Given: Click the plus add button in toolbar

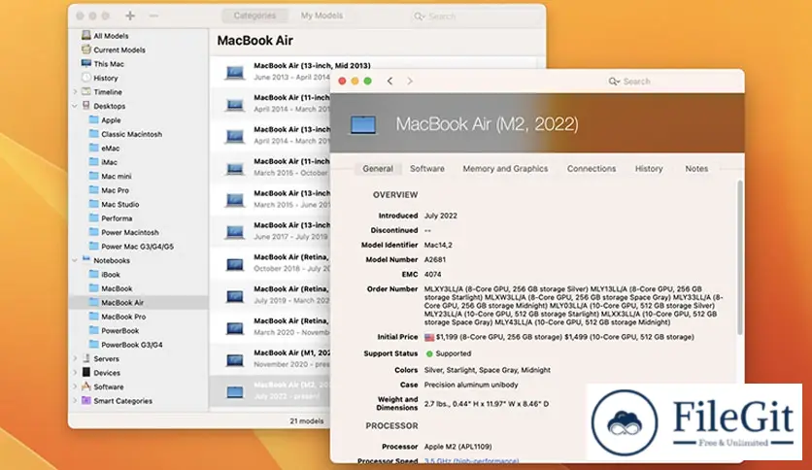Looking at the screenshot, I should [130, 16].
